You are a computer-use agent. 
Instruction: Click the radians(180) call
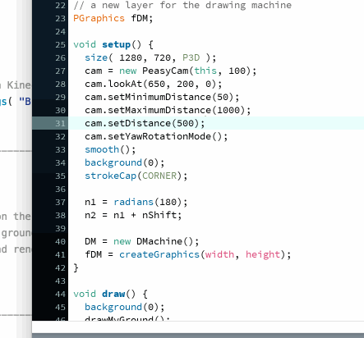[x=150, y=202]
